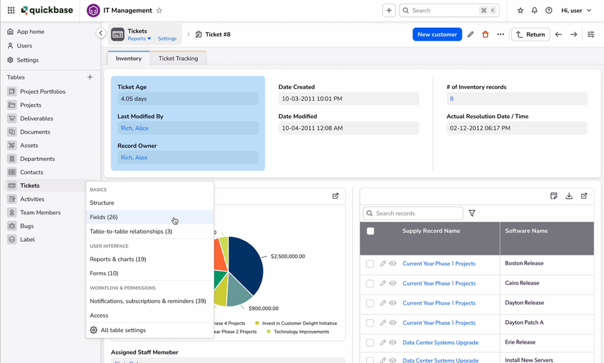Open the app launcher grid icon
Screen dimensions: 604x363
pyautogui.click(x=11, y=10)
